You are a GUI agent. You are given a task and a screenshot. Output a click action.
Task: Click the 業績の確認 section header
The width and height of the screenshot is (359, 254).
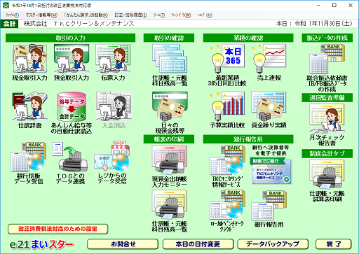248,38
